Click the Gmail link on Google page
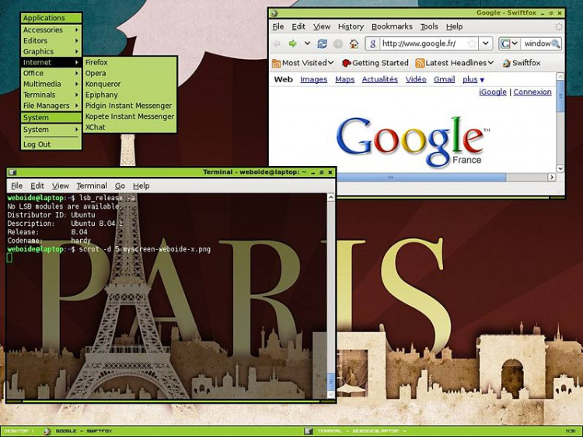This screenshot has width=583, height=437. (x=444, y=79)
